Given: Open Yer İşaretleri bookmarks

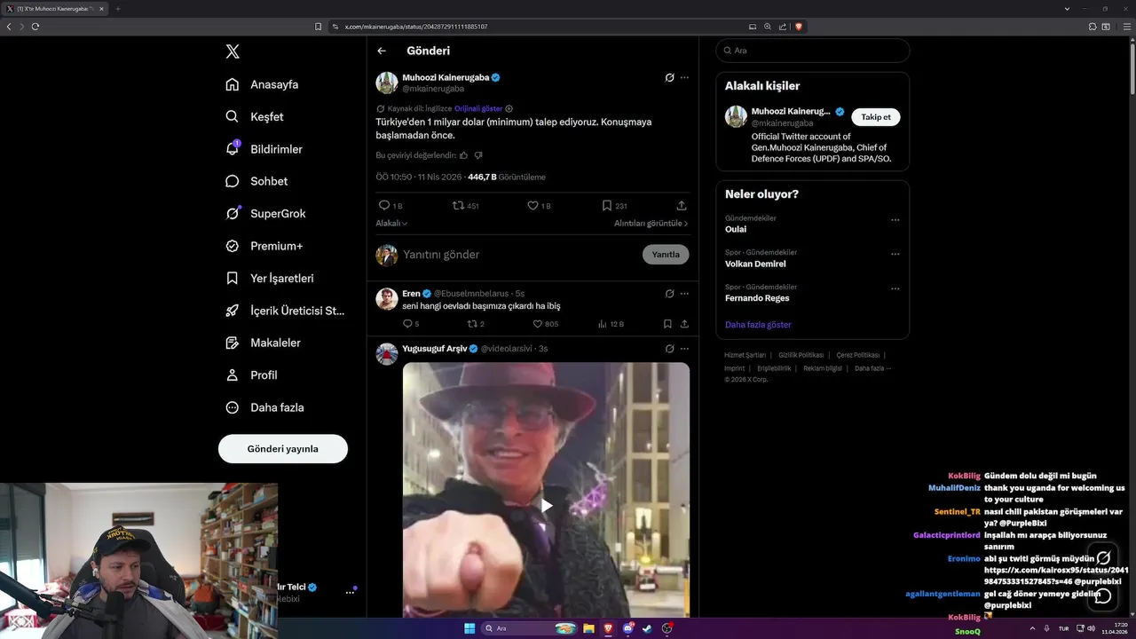Looking at the screenshot, I should (x=269, y=278).
